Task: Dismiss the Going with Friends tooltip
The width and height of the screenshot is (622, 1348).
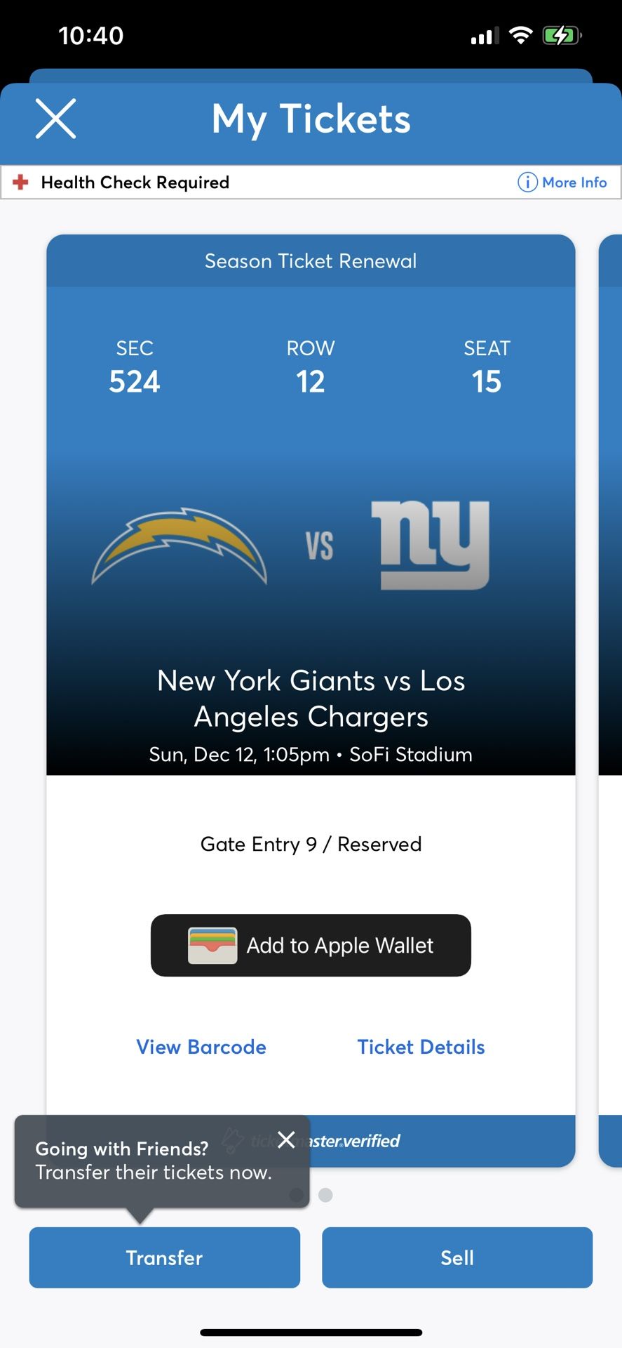Action: tap(286, 1139)
